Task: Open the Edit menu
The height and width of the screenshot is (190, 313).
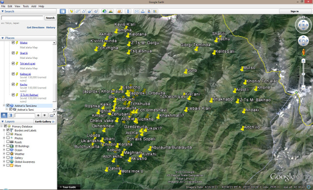Action: [x=10, y=6]
